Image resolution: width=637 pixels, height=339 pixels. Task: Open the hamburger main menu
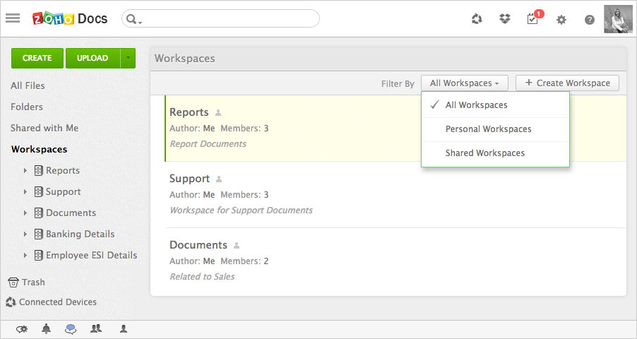13,18
